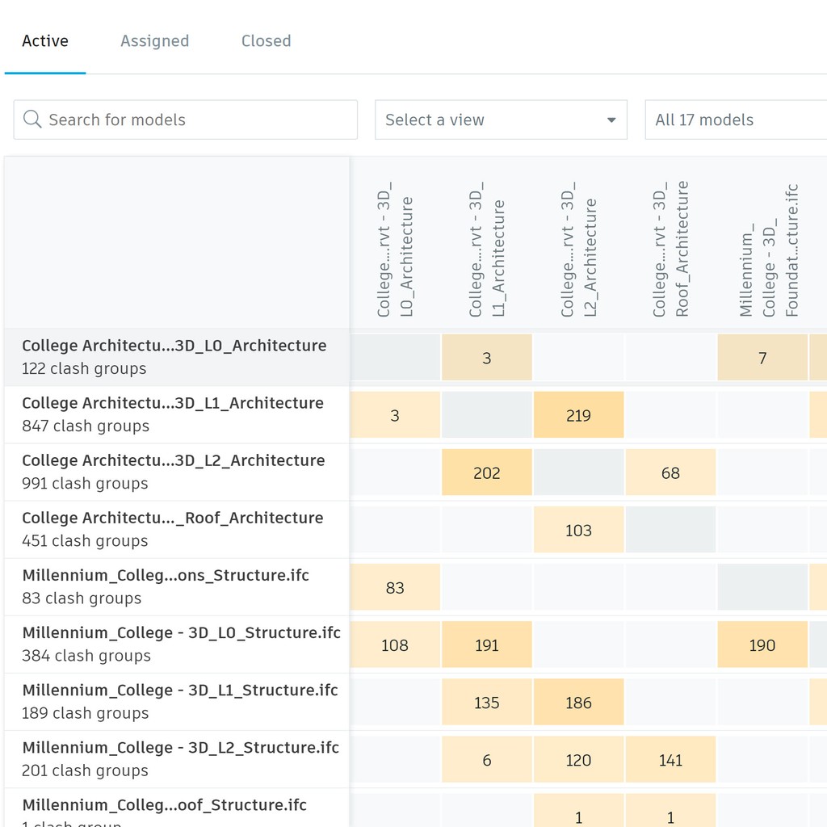Open the All 17 models filter dropdown
Screen dimensions: 827x827
click(x=735, y=119)
